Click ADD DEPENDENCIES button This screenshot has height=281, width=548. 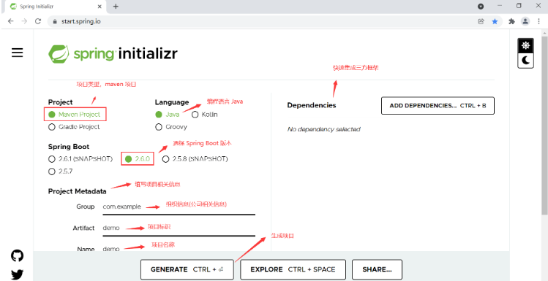point(438,106)
